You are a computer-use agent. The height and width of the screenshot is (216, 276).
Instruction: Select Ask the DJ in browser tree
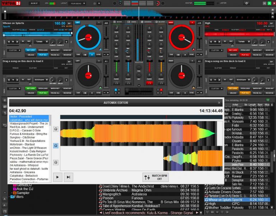pos(23,189)
